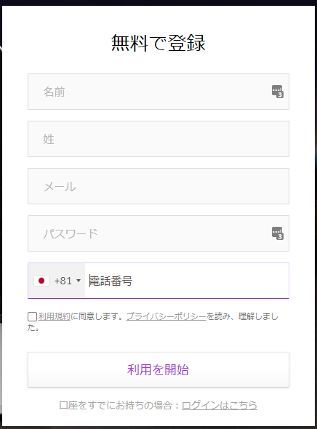This screenshot has height=429, width=317.
Task: Open the 利用規約 link
Action: 54,316
